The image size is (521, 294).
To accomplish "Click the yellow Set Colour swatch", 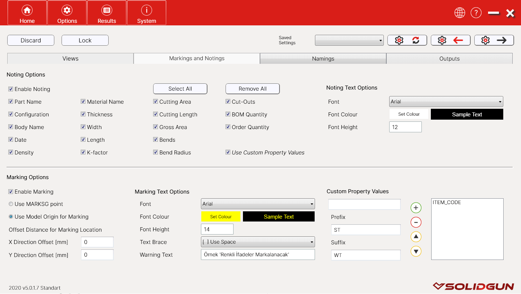I will (x=220, y=217).
